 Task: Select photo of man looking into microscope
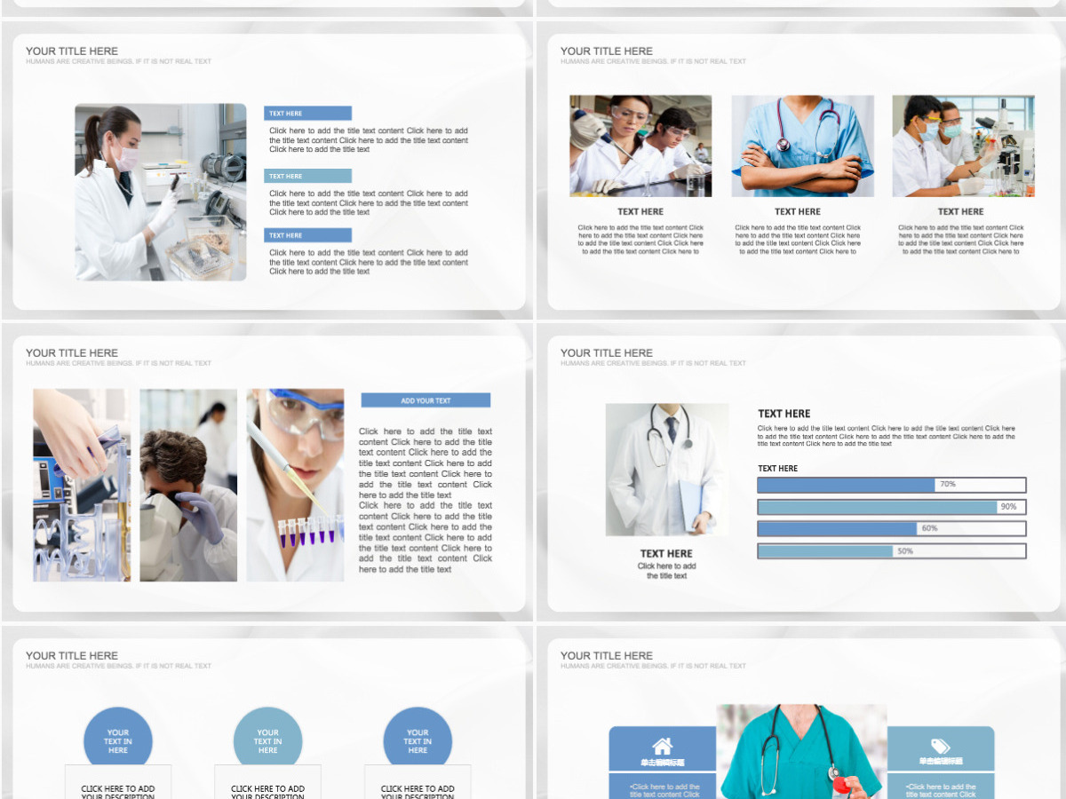[188, 485]
